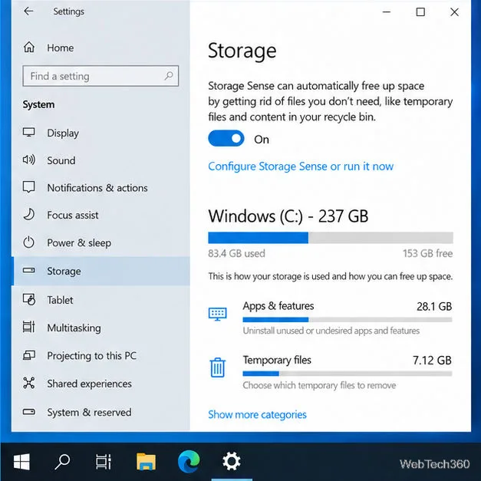The width and height of the screenshot is (481, 481).
Task: Launch File Explorer from the taskbar
Action: [146, 462]
